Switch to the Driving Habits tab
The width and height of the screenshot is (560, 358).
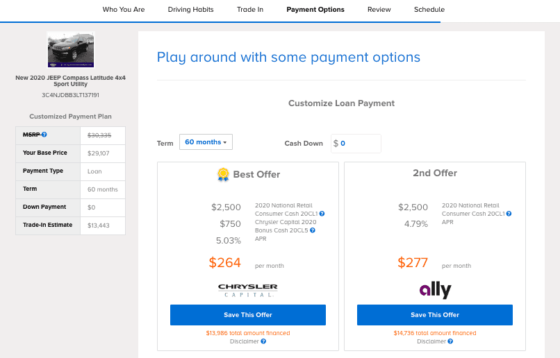pos(190,10)
